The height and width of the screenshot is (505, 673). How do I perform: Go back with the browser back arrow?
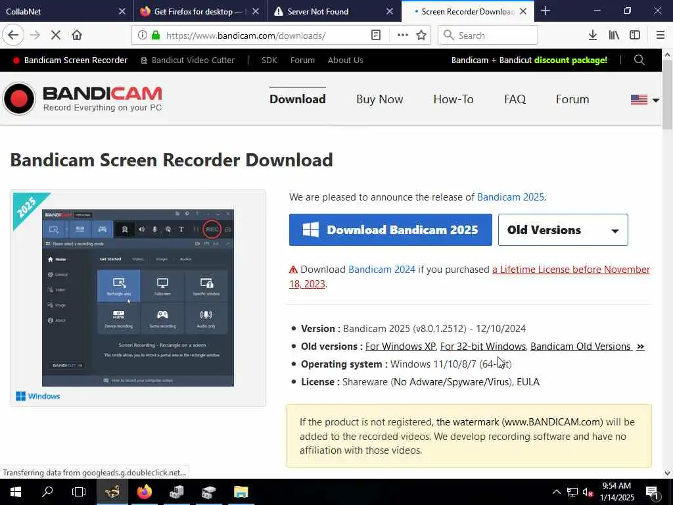[13, 36]
